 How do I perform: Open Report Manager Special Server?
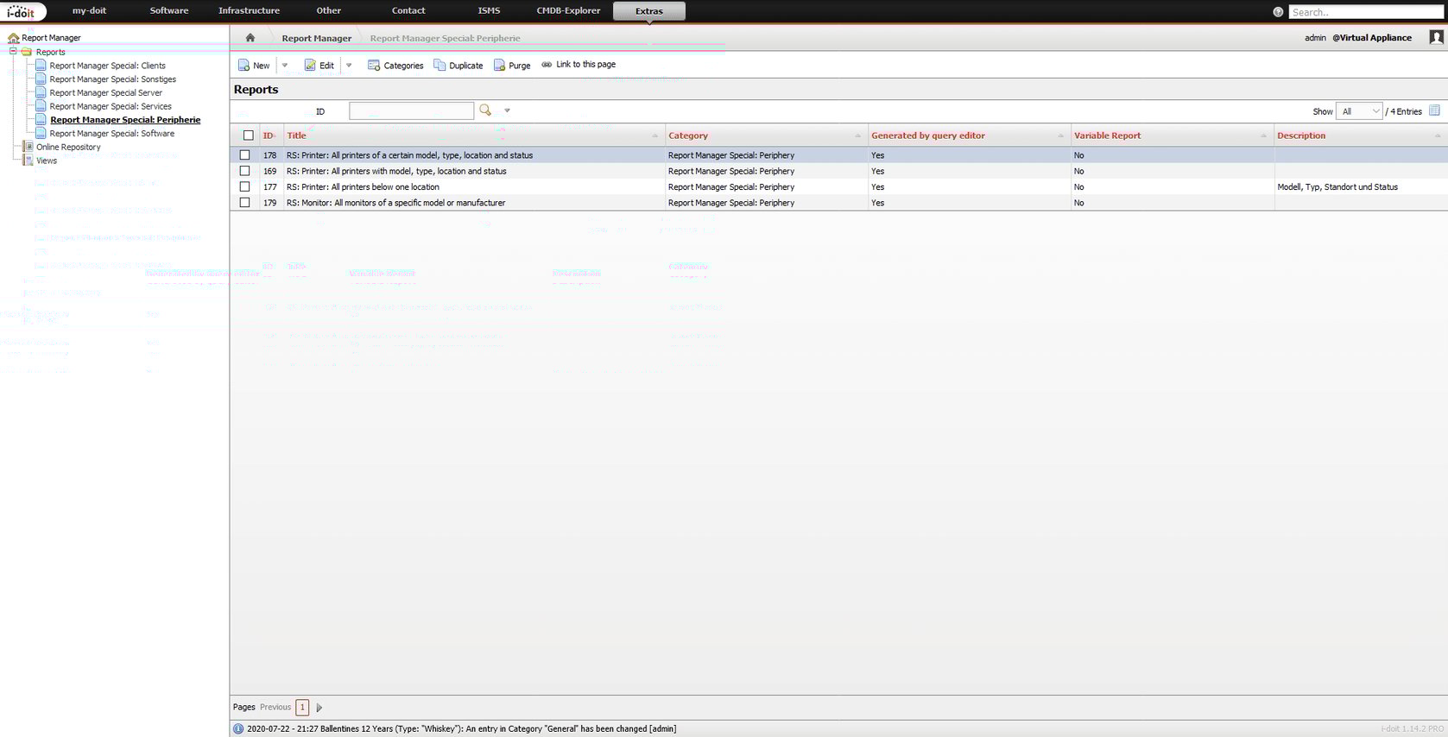pos(106,93)
